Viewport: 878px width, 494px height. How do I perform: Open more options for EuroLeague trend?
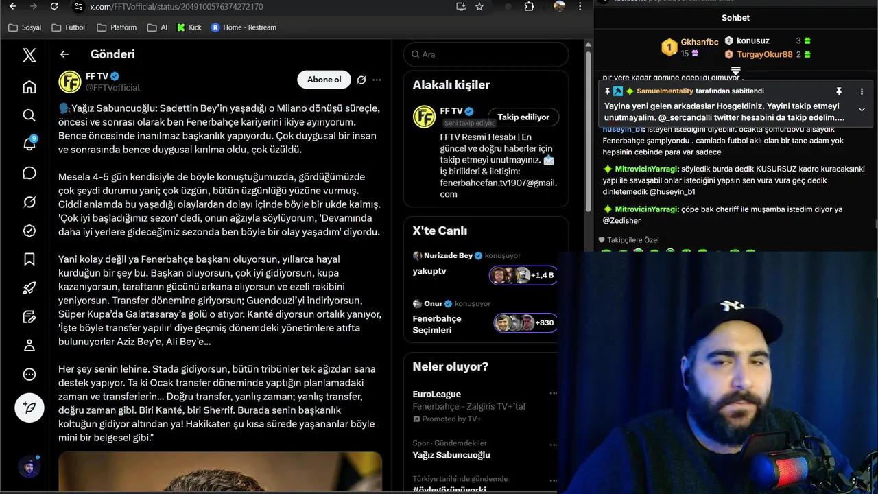tap(553, 394)
